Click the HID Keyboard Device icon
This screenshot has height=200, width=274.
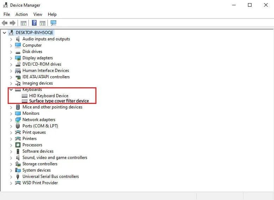click(x=25, y=96)
